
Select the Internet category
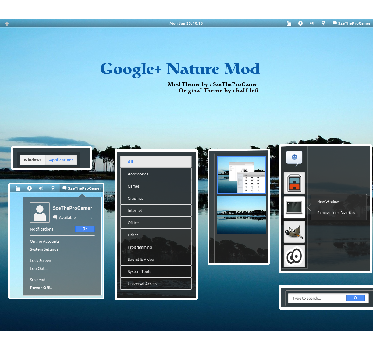pos(156,210)
